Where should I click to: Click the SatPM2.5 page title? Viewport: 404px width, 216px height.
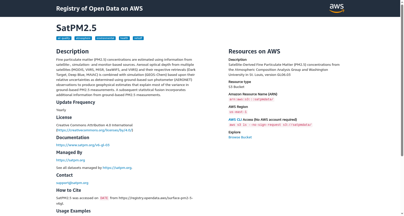pyautogui.click(x=76, y=28)
